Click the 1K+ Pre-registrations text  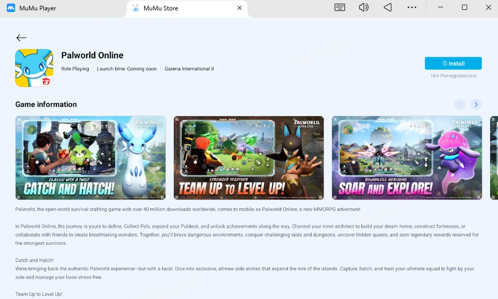tap(453, 76)
